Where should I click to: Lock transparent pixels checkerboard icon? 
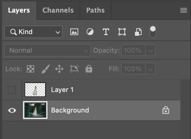click(31, 69)
